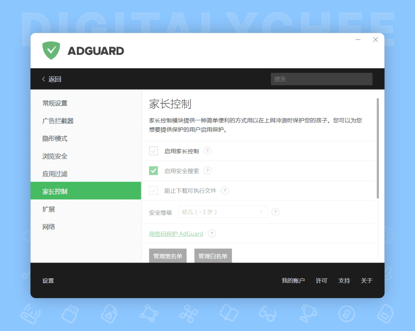The width and height of the screenshot is (415, 331).
Task: Click 设置 in the footer
Action: point(48,280)
